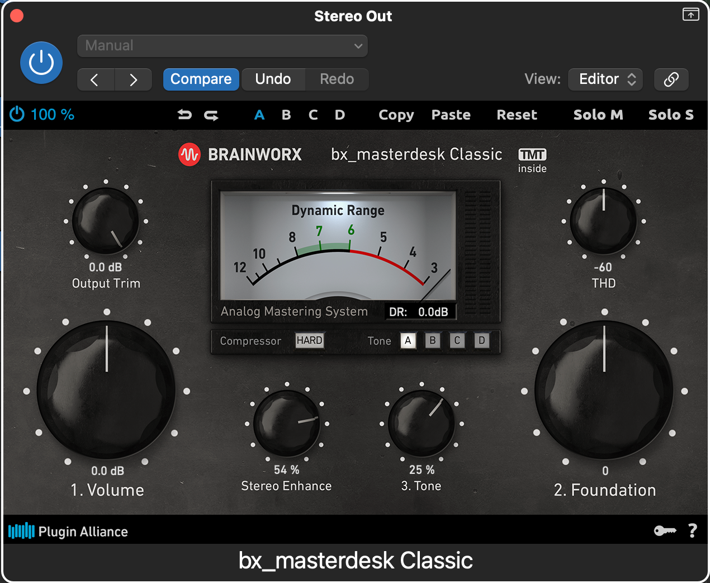Image resolution: width=710 pixels, height=583 pixels.
Task: Toggle the blue plugin power button
Action: pyautogui.click(x=41, y=63)
